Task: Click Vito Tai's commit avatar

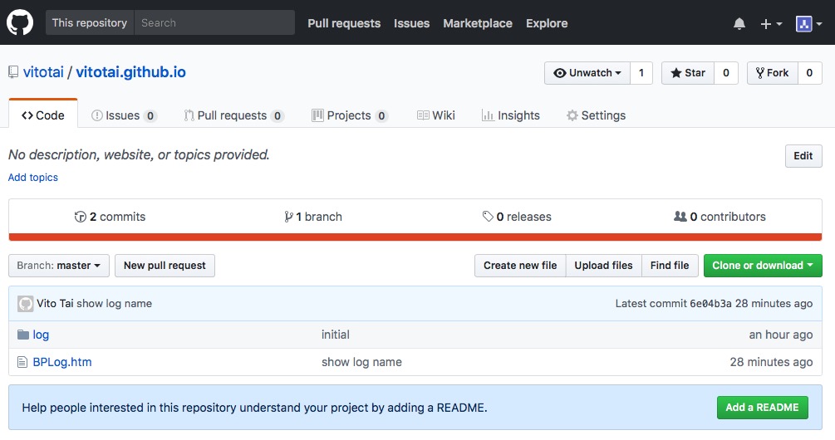Action: [25, 304]
